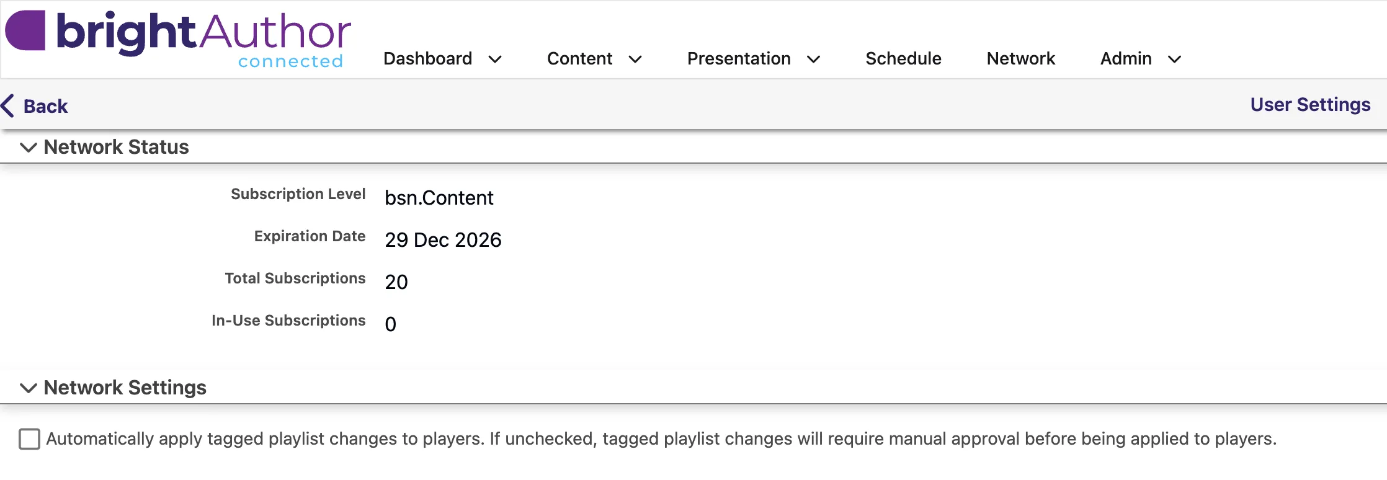
Task: Open the Content dropdown arrow
Action: (635, 60)
